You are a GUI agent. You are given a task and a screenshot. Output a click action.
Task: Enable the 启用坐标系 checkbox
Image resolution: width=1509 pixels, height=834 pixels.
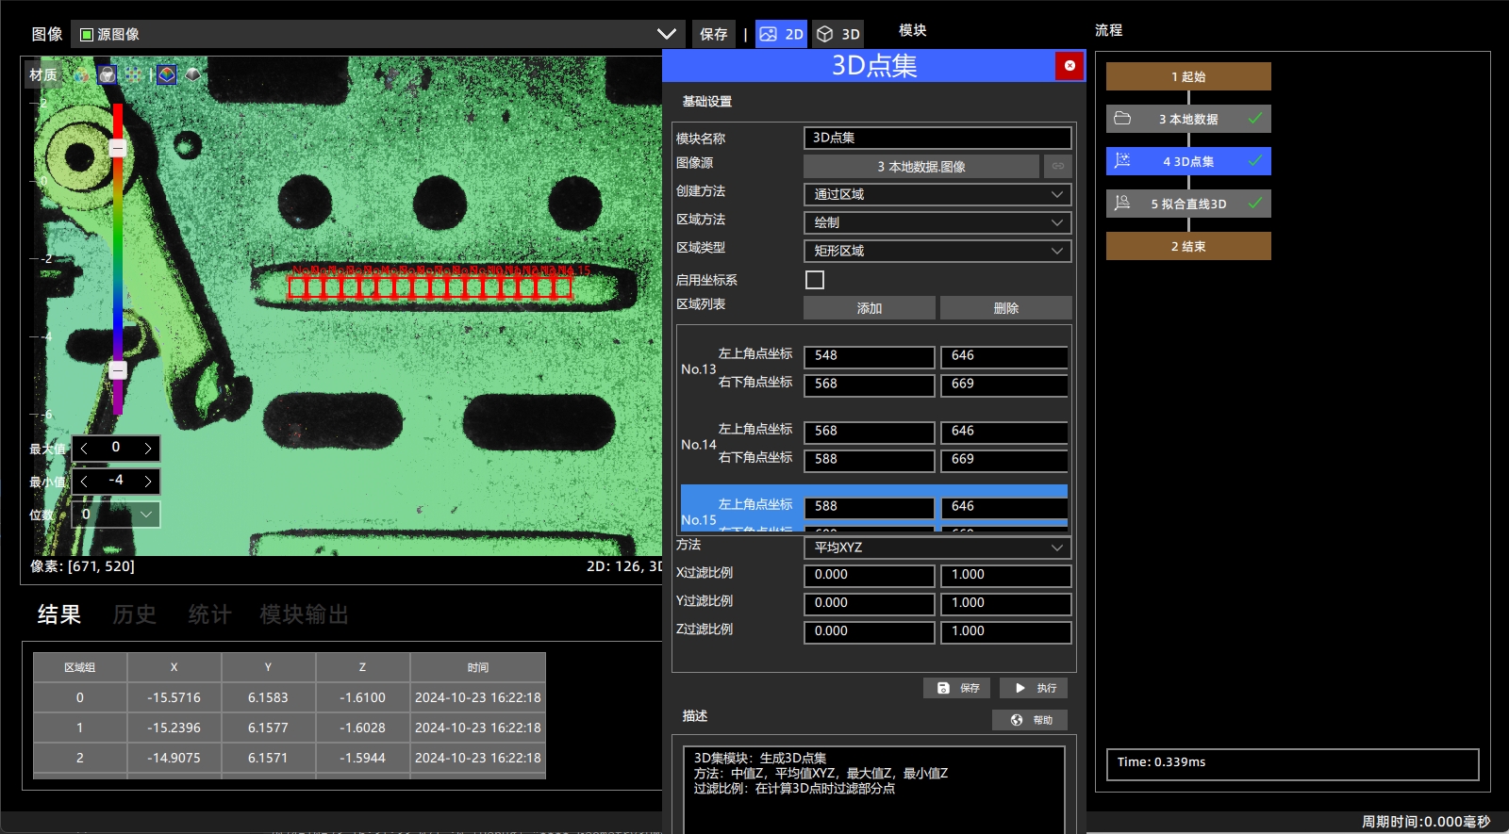tap(815, 280)
